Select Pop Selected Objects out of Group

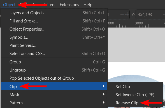point(54,78)
